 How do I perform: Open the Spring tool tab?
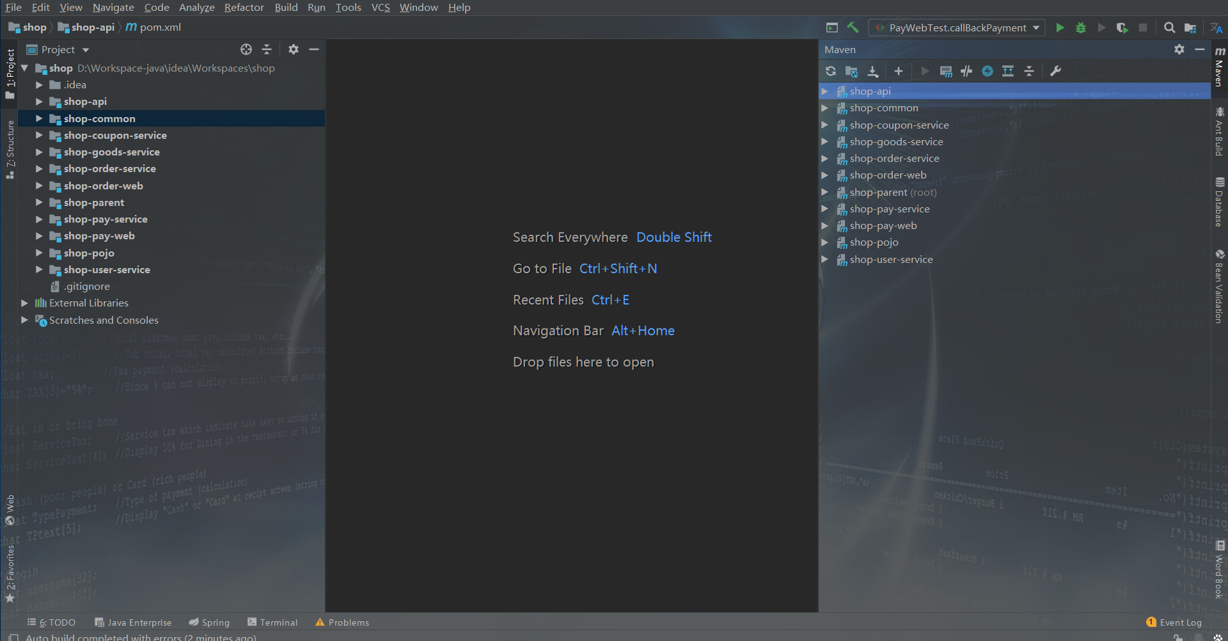(209, 622)
